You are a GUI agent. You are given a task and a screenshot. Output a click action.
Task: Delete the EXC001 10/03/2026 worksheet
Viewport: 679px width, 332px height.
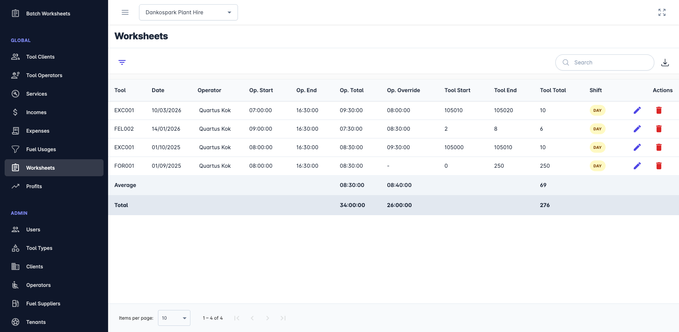[659, 110]
